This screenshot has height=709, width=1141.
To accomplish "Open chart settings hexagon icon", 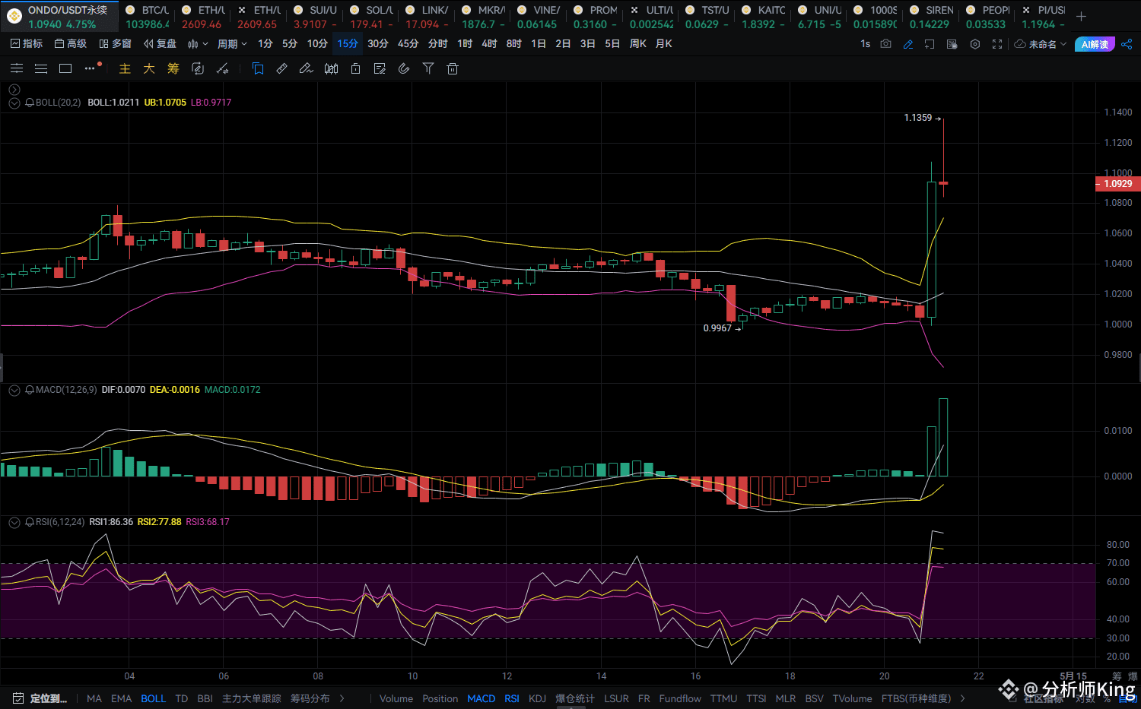I will 975,44.
